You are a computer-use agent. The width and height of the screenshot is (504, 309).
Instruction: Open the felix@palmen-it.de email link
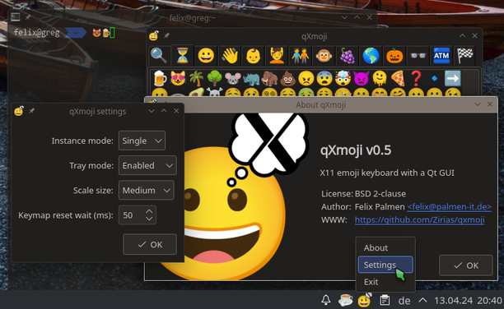pos(449,206)
